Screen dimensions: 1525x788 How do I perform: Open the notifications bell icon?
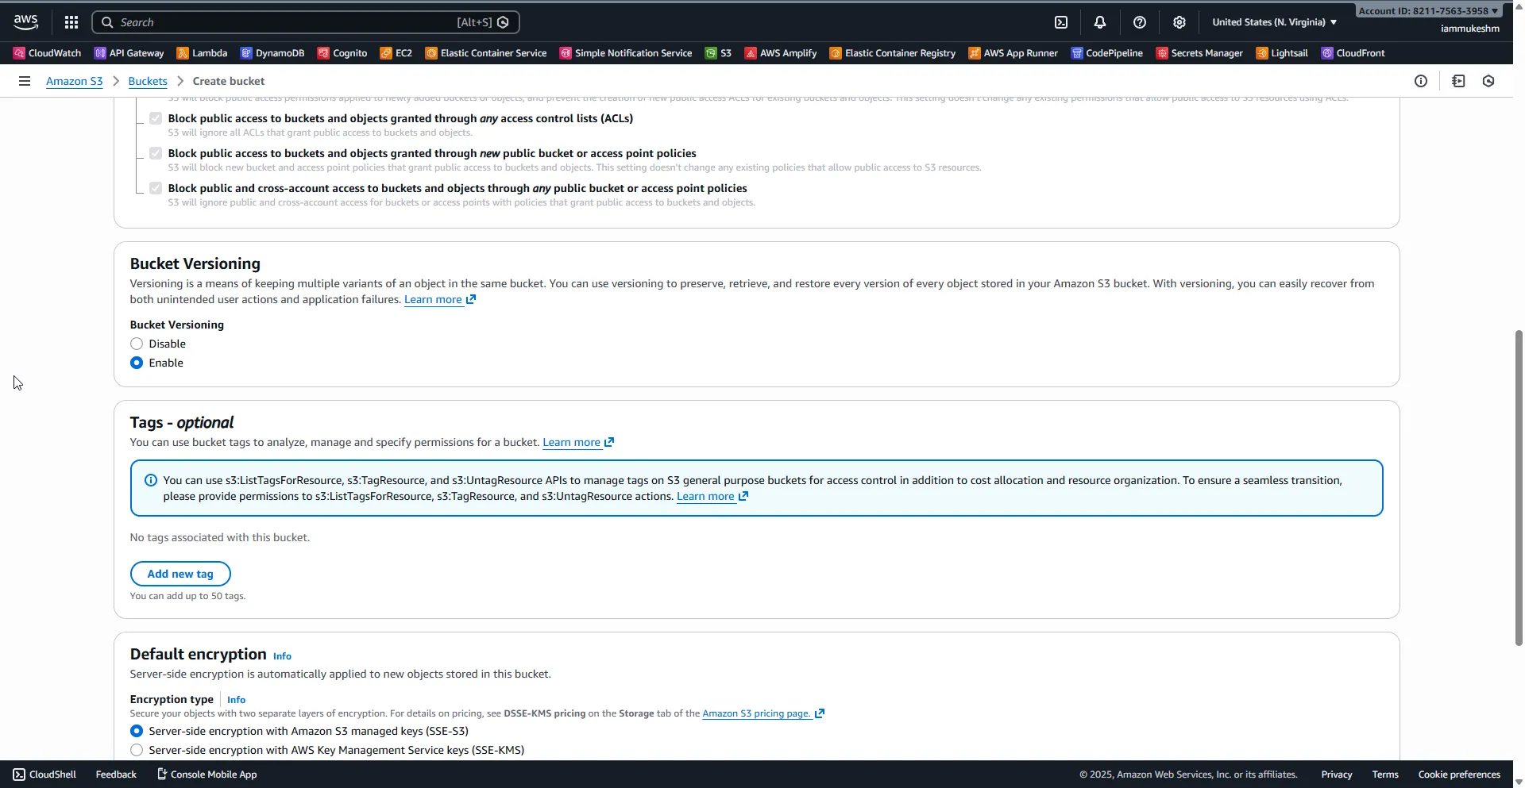pos(1100,21)
